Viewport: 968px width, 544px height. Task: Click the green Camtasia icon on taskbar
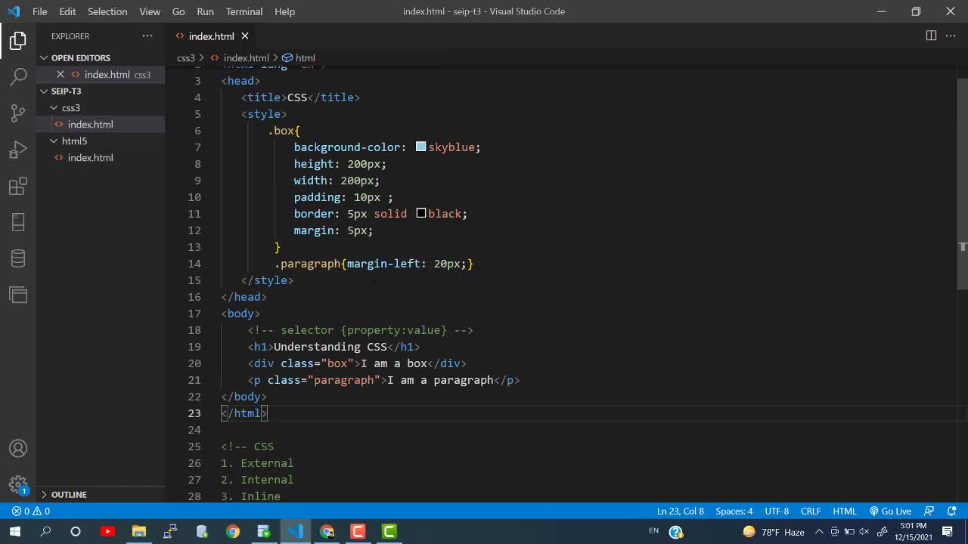[x=389, y=532]
